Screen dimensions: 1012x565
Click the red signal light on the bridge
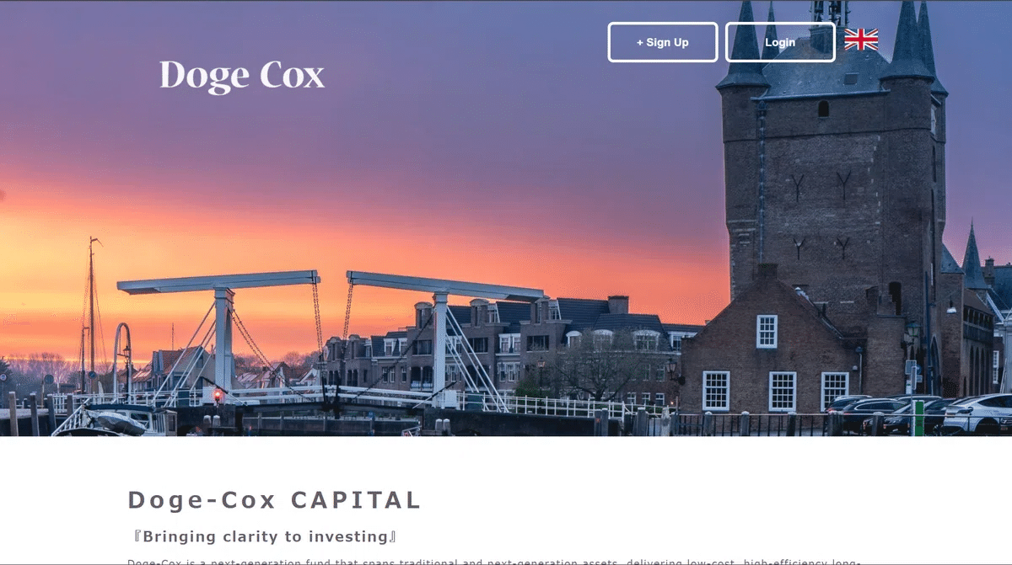[218, 393]
